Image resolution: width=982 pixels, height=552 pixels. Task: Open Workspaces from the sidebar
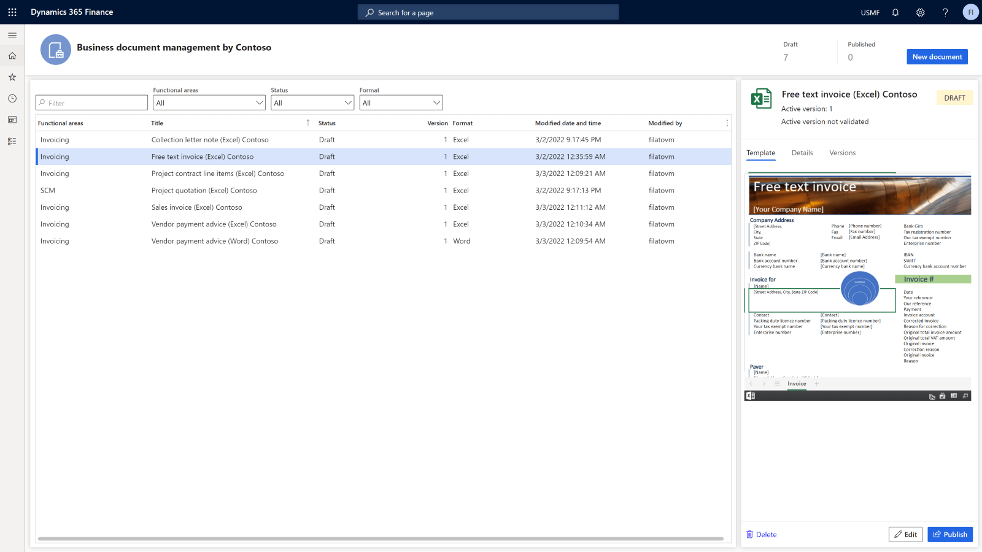click(12, 120)
